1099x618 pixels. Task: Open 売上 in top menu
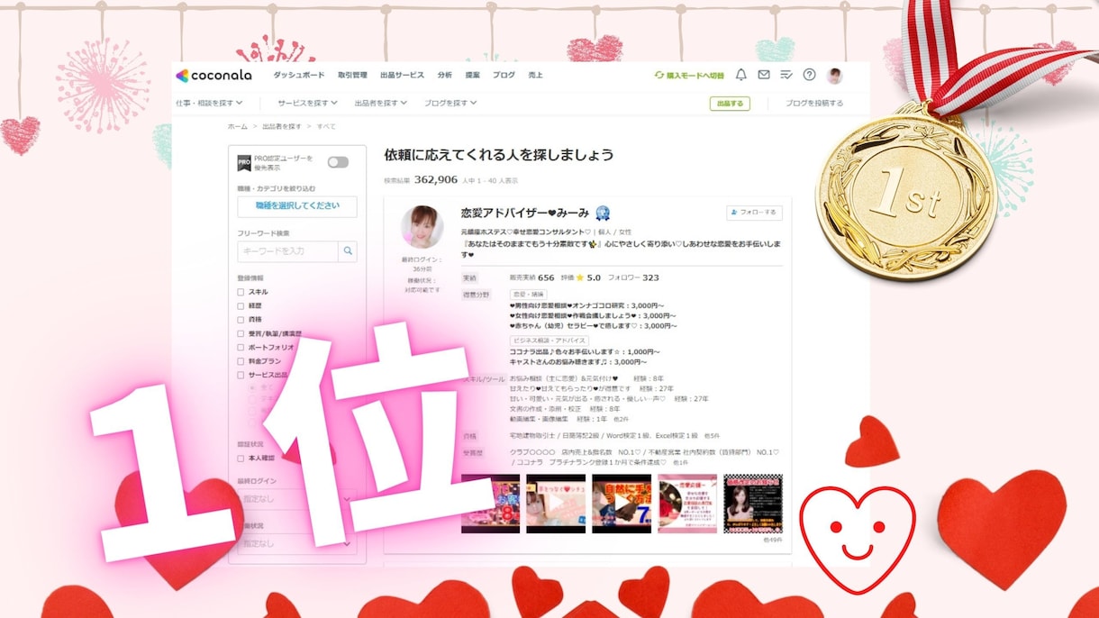pos(535,76)
